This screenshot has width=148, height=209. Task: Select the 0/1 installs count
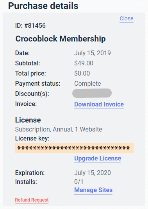(79, 182)
